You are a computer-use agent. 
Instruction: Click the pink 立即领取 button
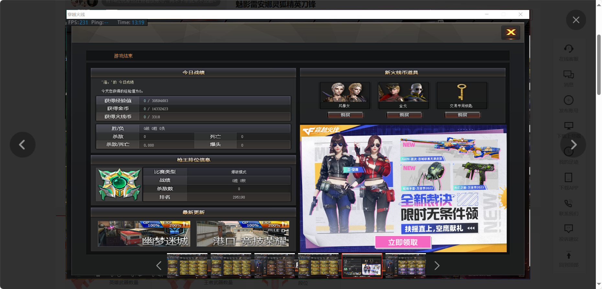click(x=403, y=242)
